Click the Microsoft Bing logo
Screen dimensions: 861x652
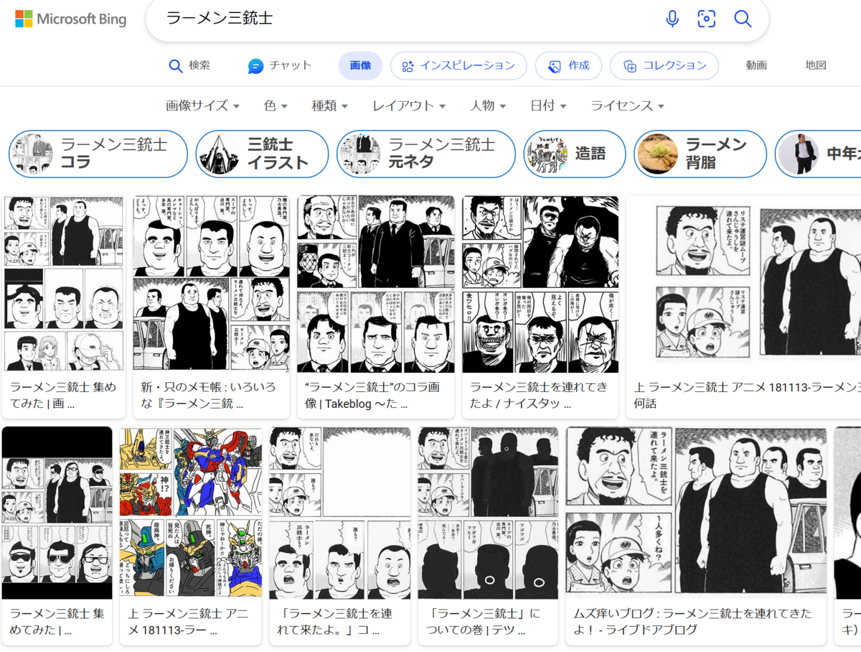pos(70,19)
